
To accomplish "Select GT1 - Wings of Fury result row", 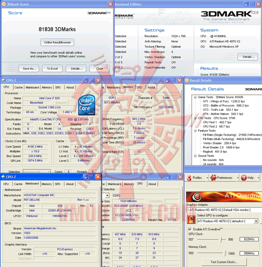I will (x=224, y=101).
